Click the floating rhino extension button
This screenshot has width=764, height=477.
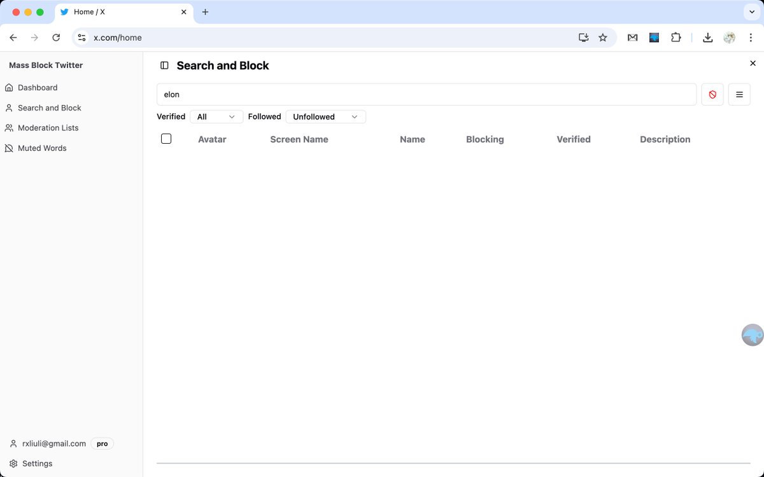point(753,335)
